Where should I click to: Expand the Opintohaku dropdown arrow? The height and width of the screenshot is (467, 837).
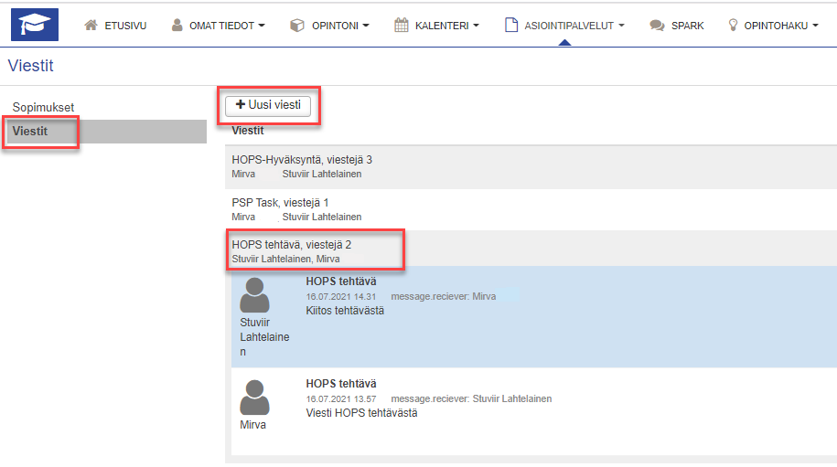(x=815, y=27)
